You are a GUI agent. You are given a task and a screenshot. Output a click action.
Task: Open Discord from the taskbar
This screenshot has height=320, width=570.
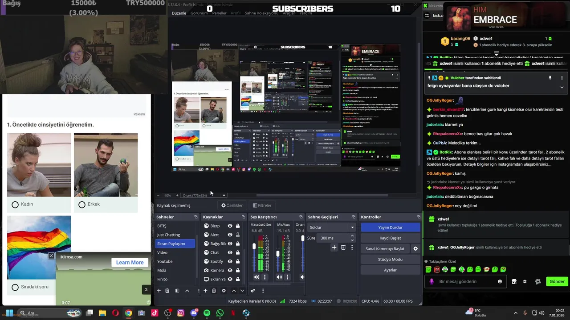tap(194, 313)
